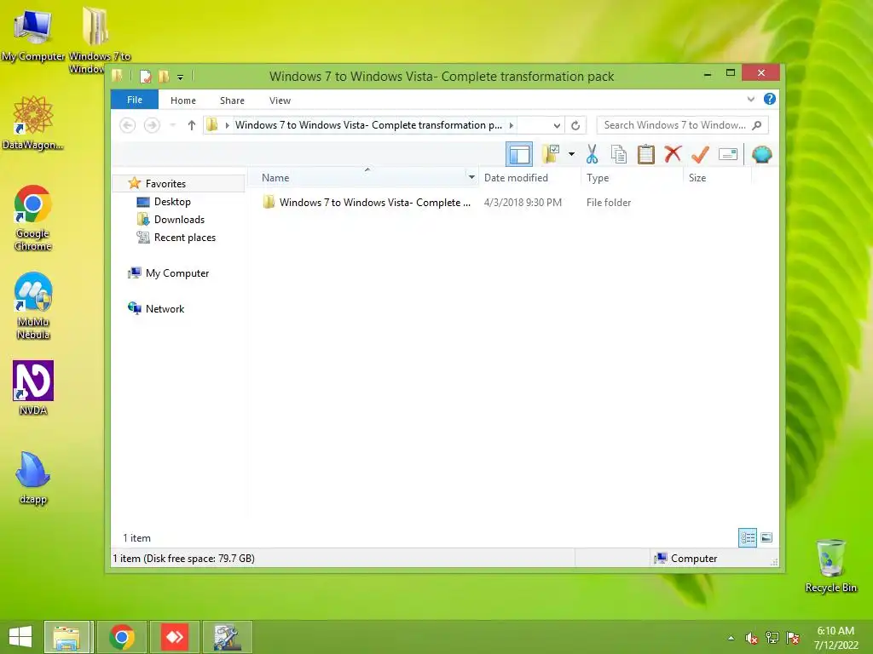The width and height of the screenshot is (873, 654).
Task: Select DataWagon desktop shortcut
Action: click(x=33, y=123)
